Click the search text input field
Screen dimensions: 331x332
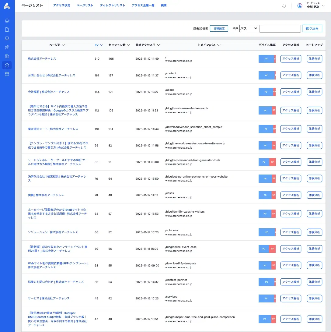280,29
